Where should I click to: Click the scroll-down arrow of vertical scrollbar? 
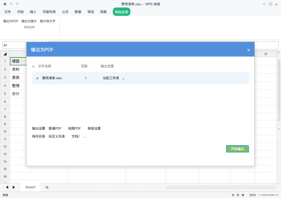[x=279, y=129]
